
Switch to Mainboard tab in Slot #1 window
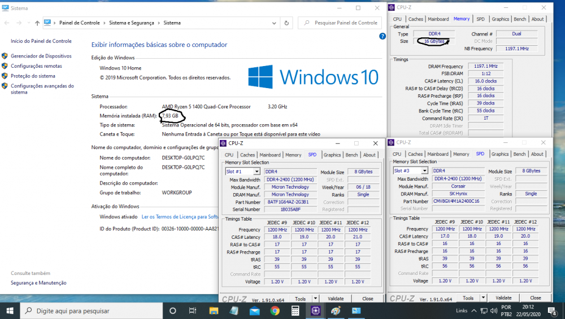(270, 155)
